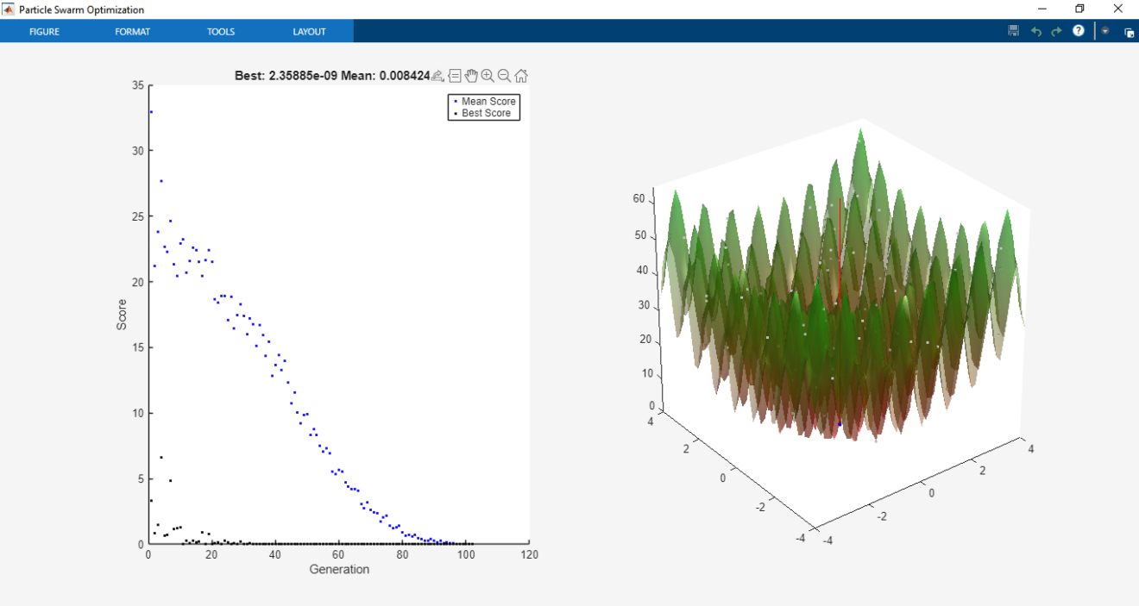This screenshot has height=606, width=1139.
Task: Click the FIGURE tab in the ribbon
Action: tap(44, 31)
